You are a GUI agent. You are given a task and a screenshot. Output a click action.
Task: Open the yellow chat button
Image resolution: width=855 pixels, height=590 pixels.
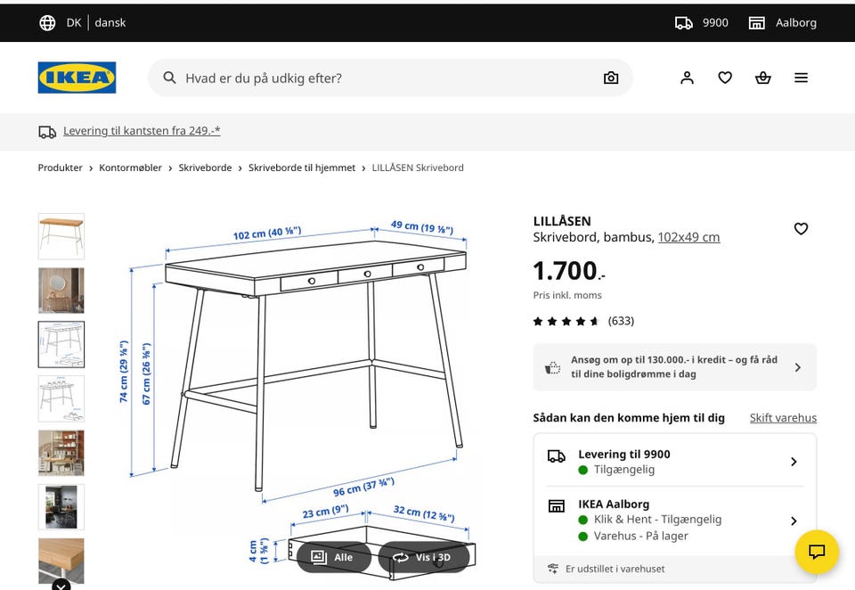pyautogui.click(x=817, y=552)
